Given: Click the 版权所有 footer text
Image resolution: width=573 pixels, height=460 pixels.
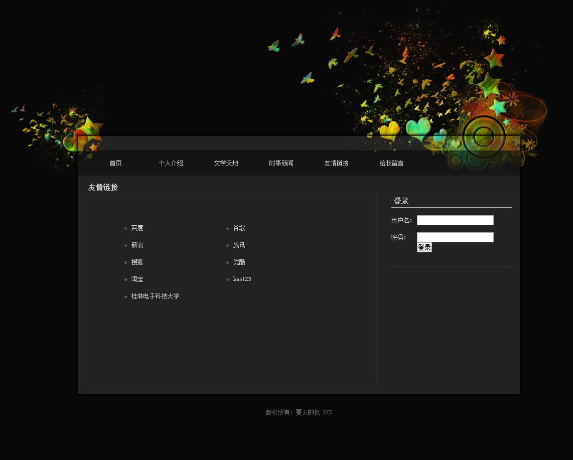Looking at the screenshot, I should (x=299, y=412).
